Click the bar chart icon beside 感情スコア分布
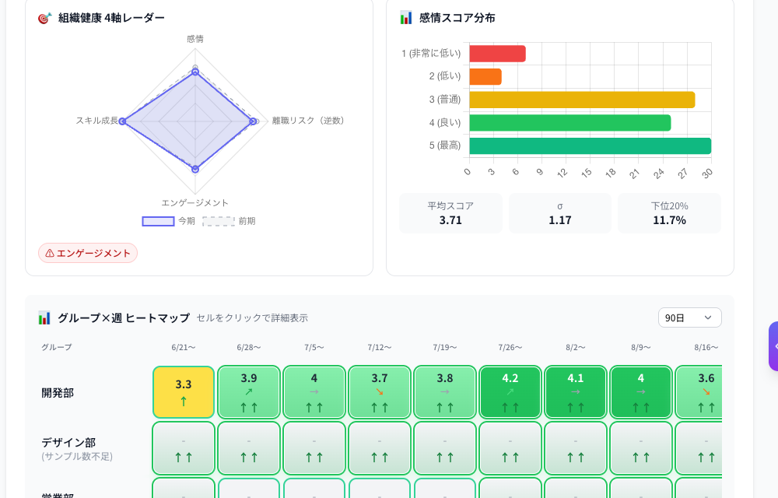The height and width of the screenshot is (498, 778). [x=406, y=18]
